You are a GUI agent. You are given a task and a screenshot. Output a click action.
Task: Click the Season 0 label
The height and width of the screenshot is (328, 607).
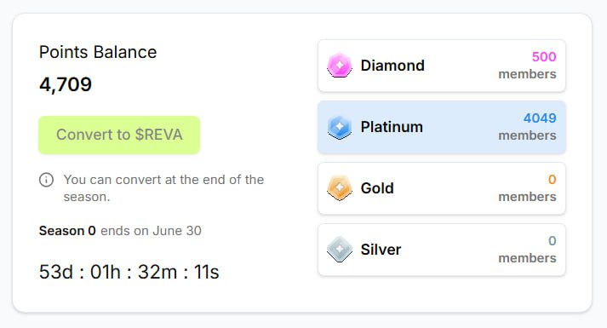tap(67, 231)
